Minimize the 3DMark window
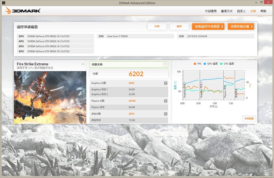274x178 pixels. (256, 3)
